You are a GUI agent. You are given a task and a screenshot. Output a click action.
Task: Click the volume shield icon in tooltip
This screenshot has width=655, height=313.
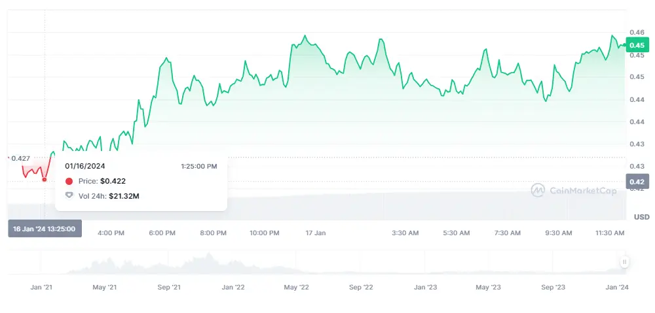pos(69,195)
